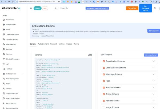The width and height of the screenshot is (160, 109).
Task: Expand the Product Schema chevron
Action: coord(154,87)
